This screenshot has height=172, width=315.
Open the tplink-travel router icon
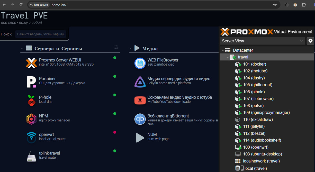[31, 156]
